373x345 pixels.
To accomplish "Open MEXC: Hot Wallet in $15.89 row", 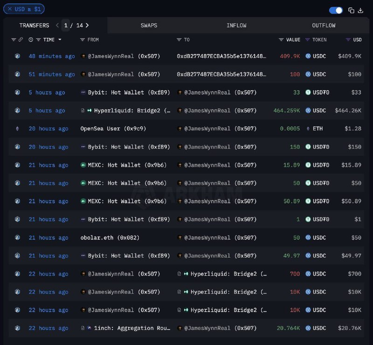I will pos(127,165).
